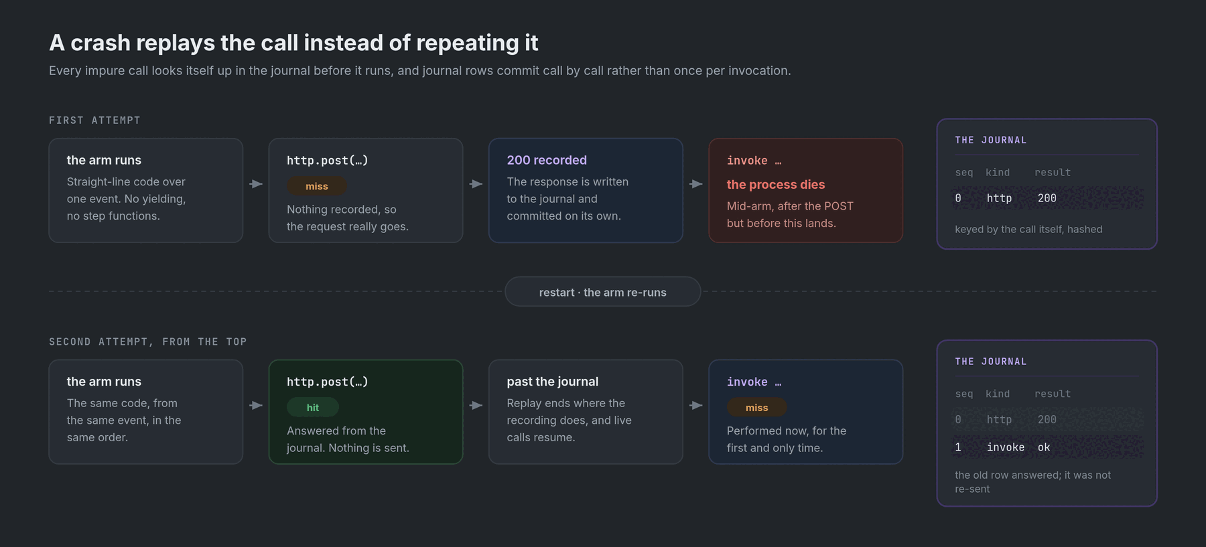Click "The same code, from the same event" text
Screen dimensions: 1206x547
pos(124,420)
